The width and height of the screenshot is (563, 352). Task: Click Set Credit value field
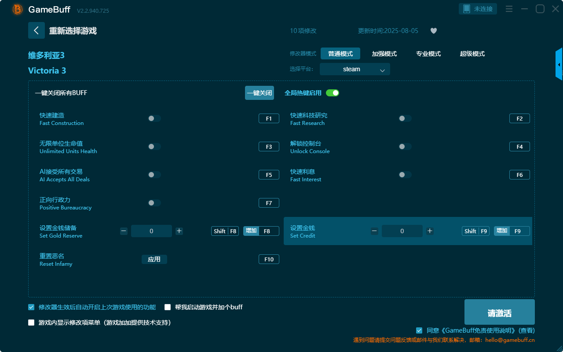click(402, 231)
